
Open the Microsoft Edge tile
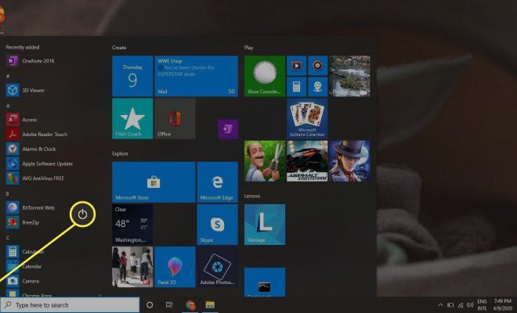pos(218,182)
